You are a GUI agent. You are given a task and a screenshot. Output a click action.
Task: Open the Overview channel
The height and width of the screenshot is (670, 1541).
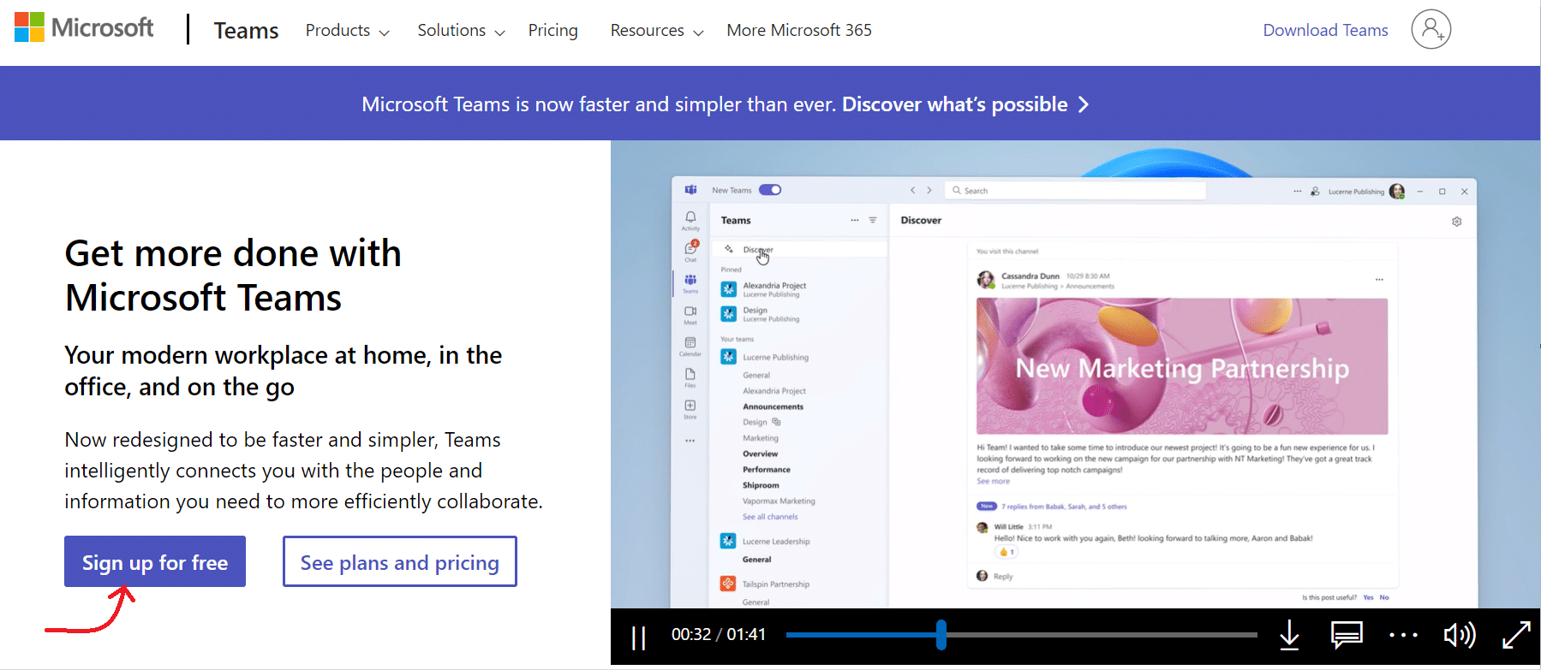pos(760,454)
